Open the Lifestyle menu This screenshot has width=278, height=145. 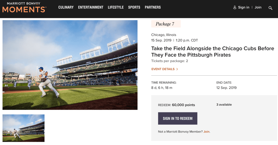115,7
